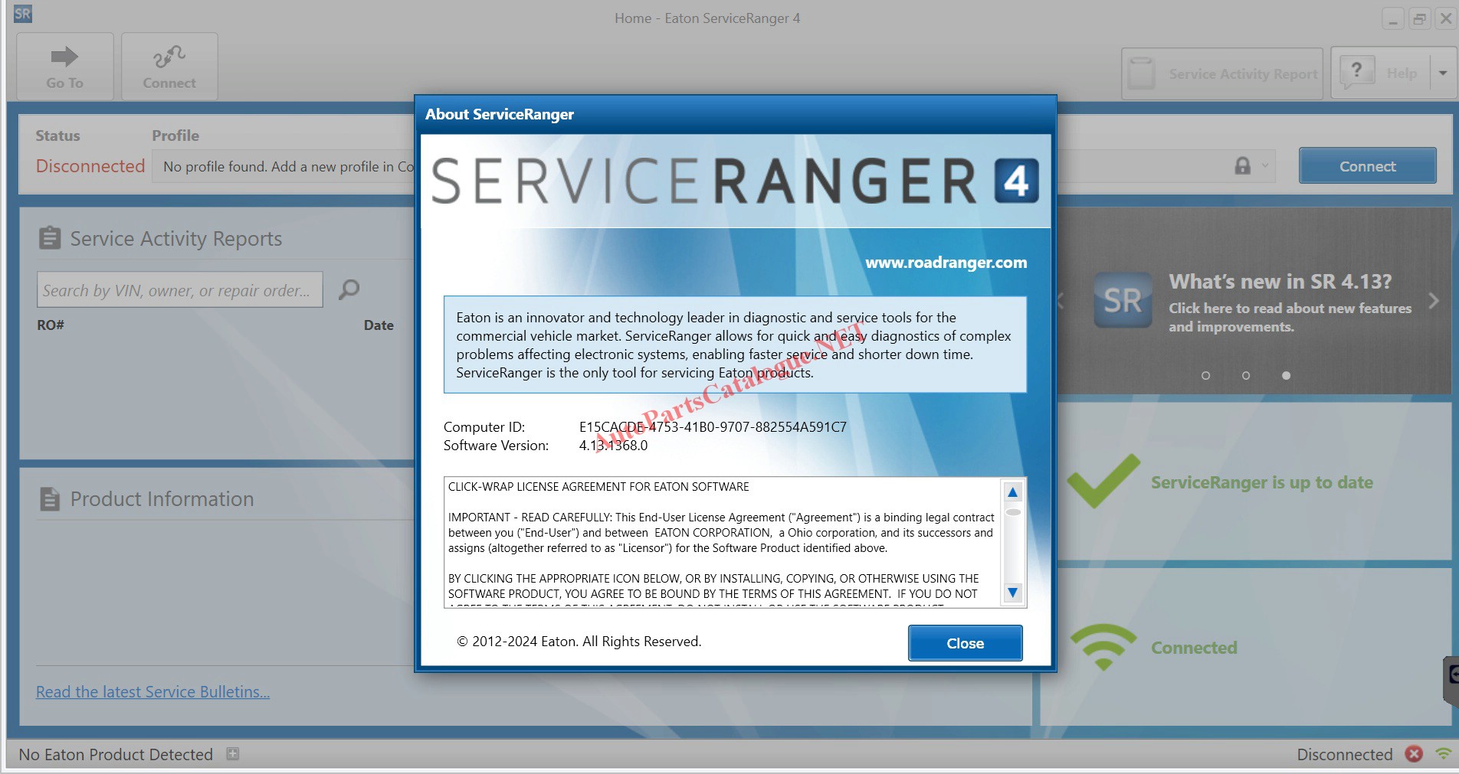Screen dimensions: 1459x774
Task: Click the Help question mark icon
Action: [x=1356, y=72]
